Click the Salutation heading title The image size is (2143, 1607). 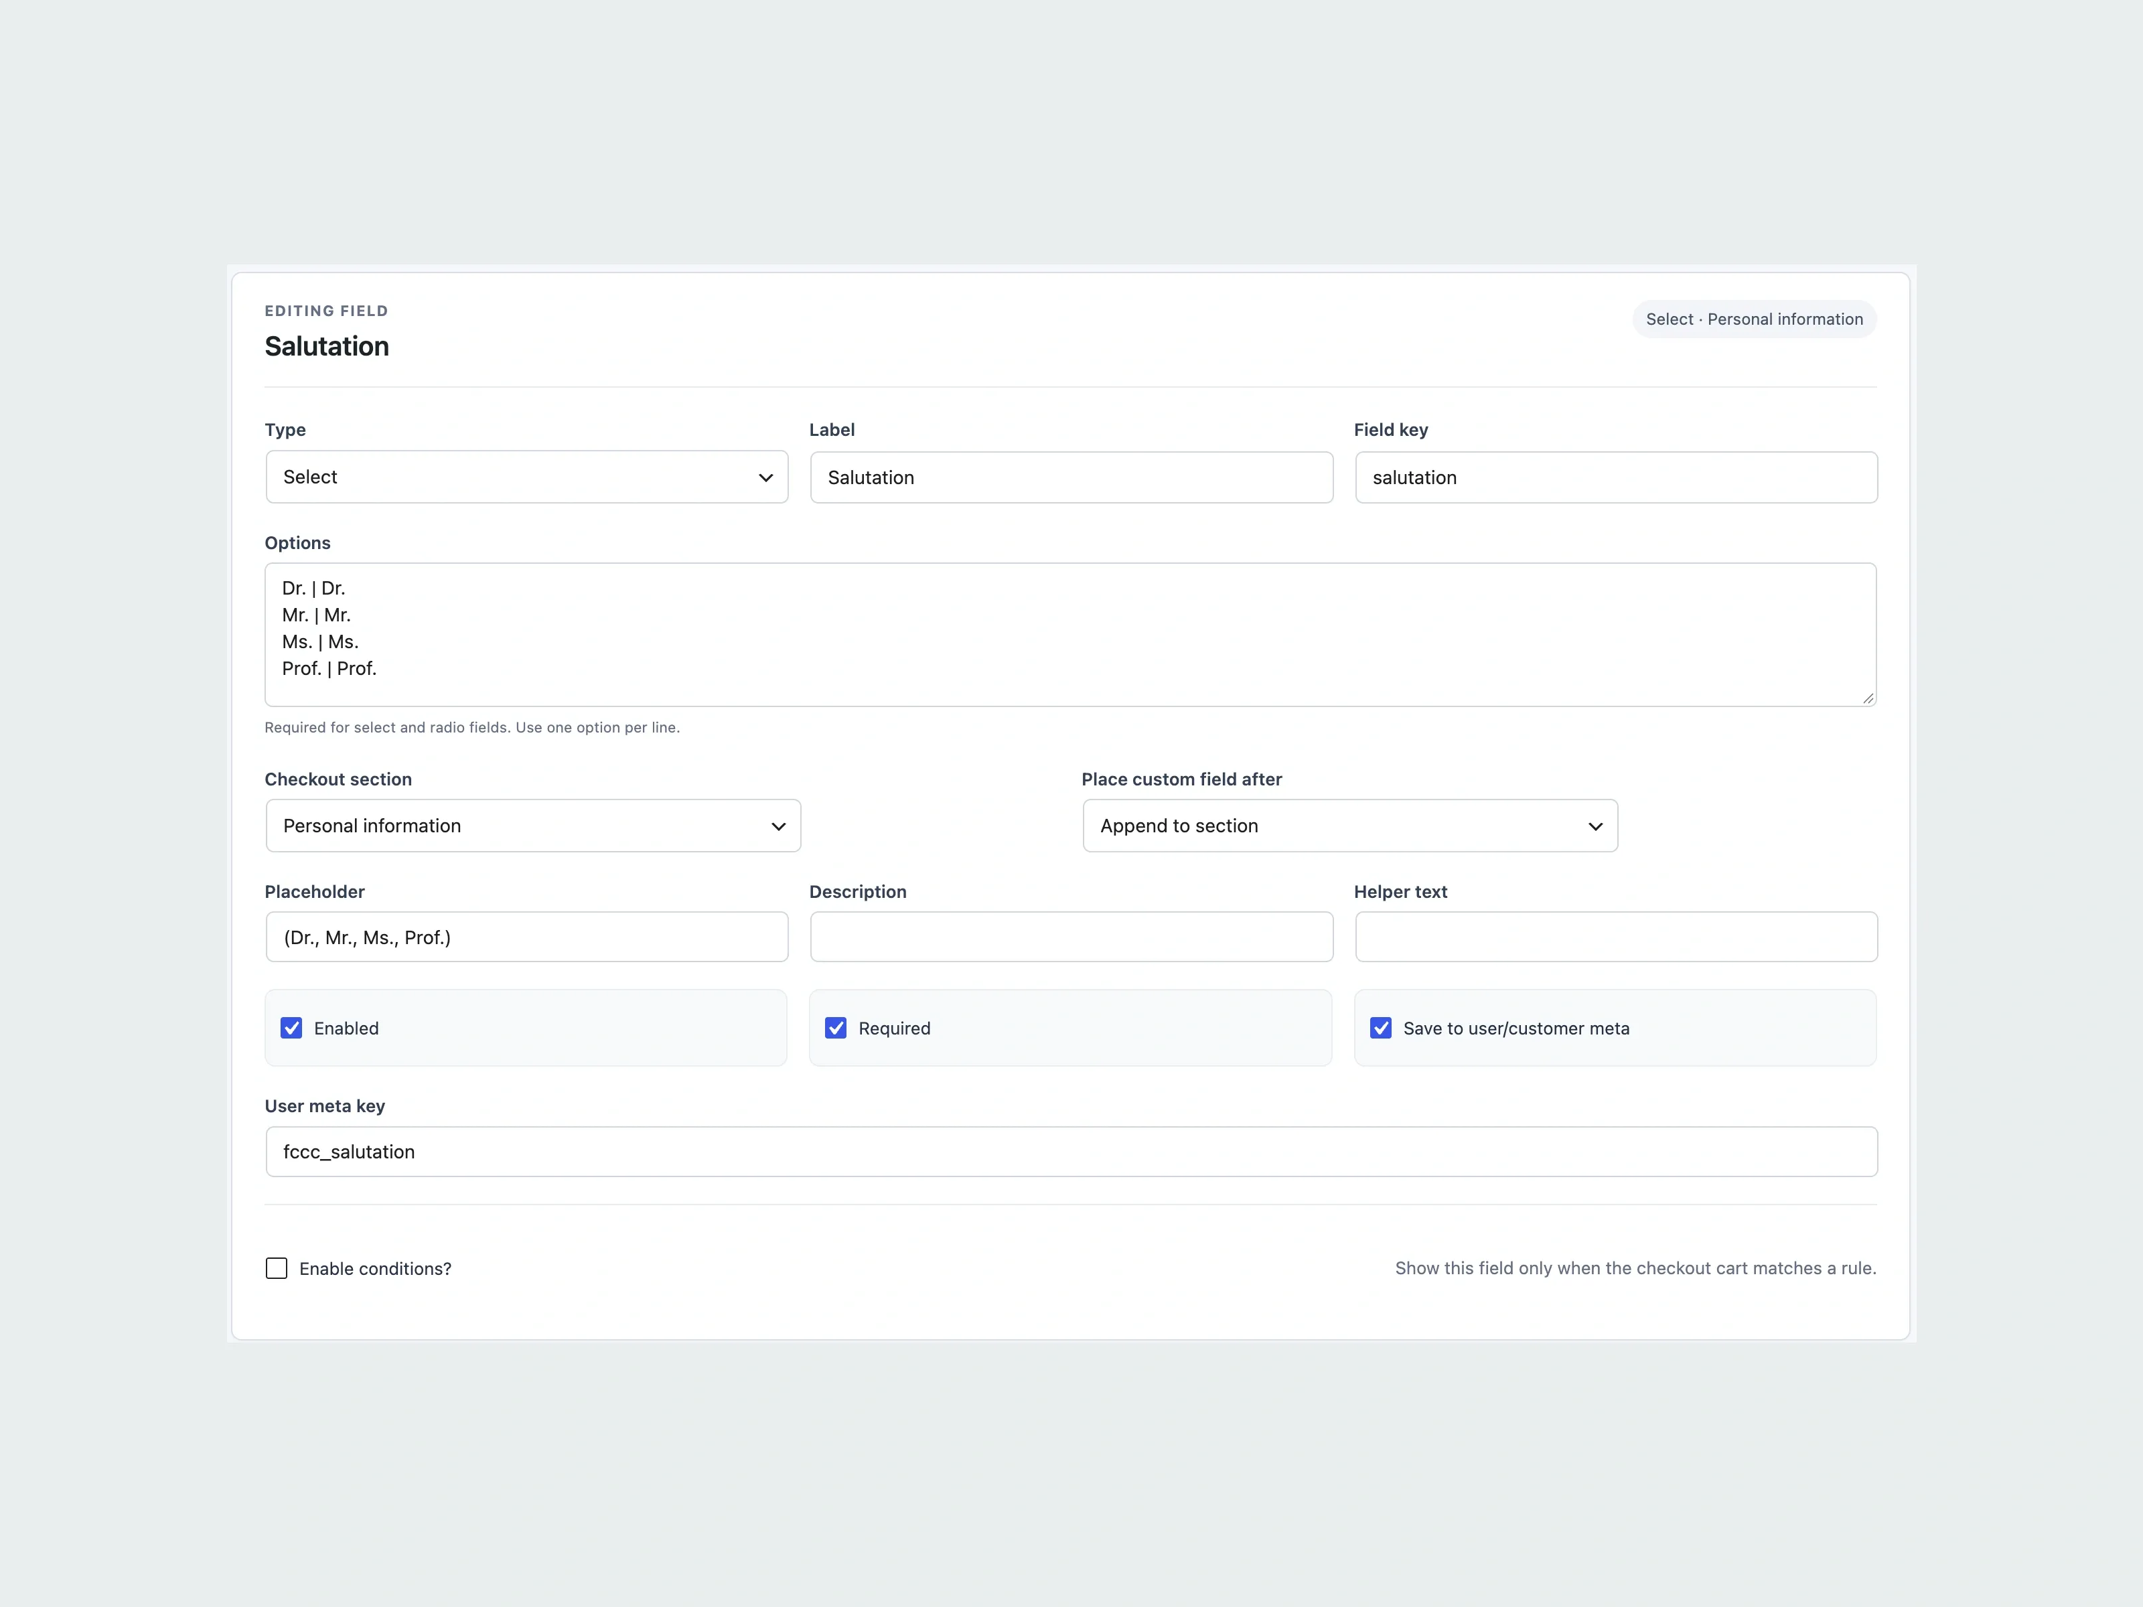click(x=327, y=347)
